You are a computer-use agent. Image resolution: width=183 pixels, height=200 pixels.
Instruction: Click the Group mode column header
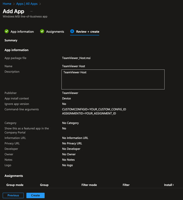pyautogui.click(x=15, y=185)
